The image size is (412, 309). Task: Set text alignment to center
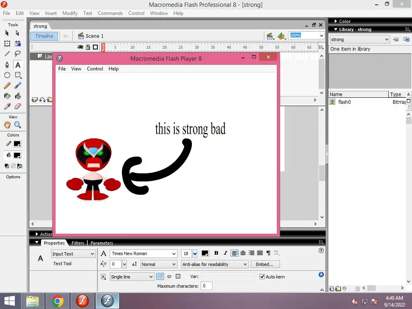(243, 253)
